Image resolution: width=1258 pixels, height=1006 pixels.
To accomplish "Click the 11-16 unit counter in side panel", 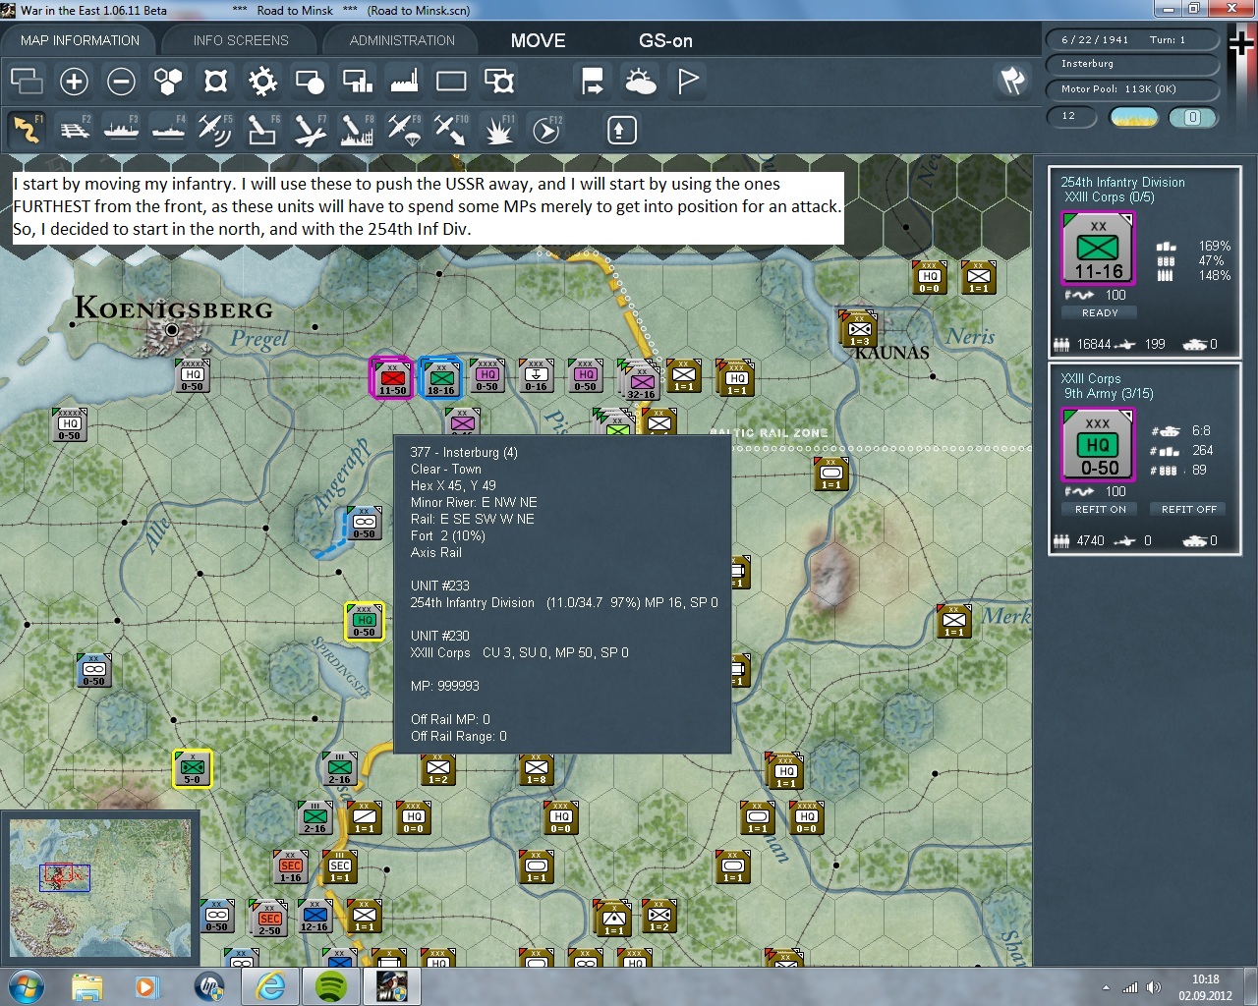I will pyautogui.click(x=1098, y=248).
